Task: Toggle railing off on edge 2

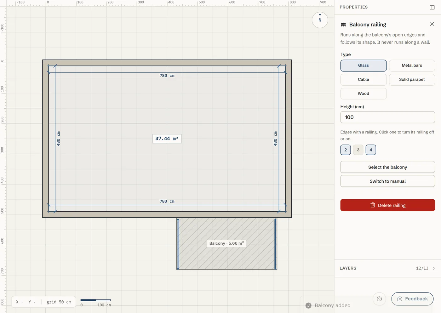Action: pyautogui.click(x=346, y=150)
